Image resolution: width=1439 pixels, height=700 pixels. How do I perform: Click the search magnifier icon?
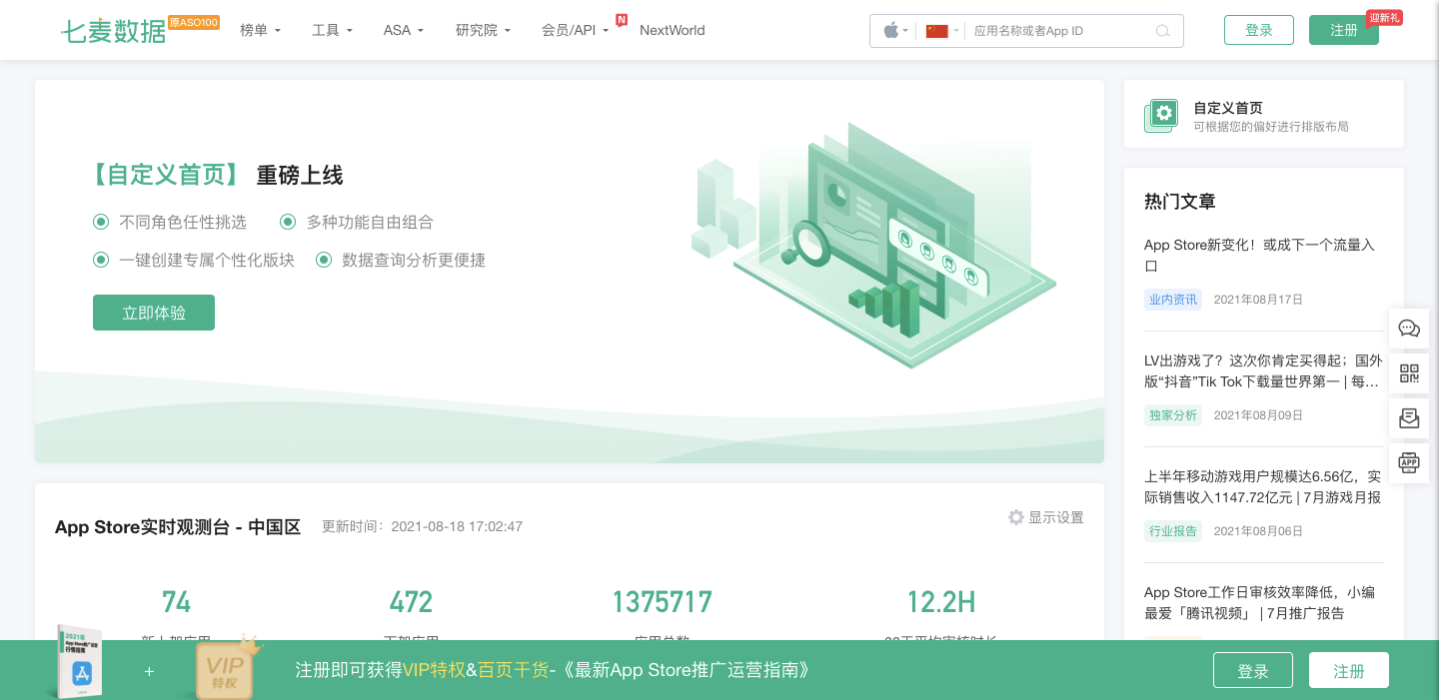click(x=1162, y=31)
